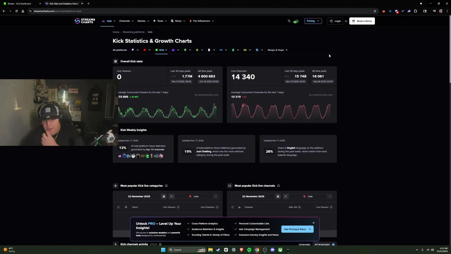Viewport: 451px width, 254px height.
Task: Click the lock icon next to 22 November 2025 in channels
Action: point(278,196)
